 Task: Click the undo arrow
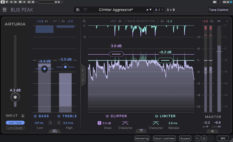tap(198, 139)
